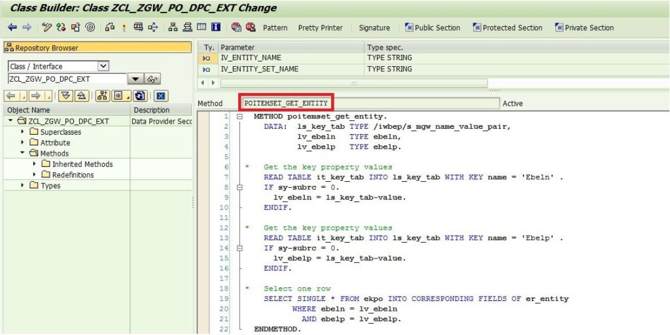The image size is (670, 335).
Task: Click the Parameter column header
Action: [291, 47]
